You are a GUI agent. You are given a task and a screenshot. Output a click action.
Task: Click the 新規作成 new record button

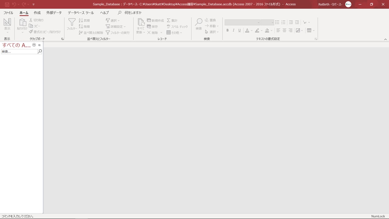coord(155,20)
